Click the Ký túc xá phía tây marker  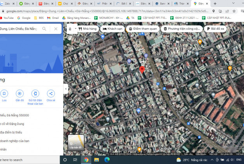pyautogui.click(x=213, y=94)
